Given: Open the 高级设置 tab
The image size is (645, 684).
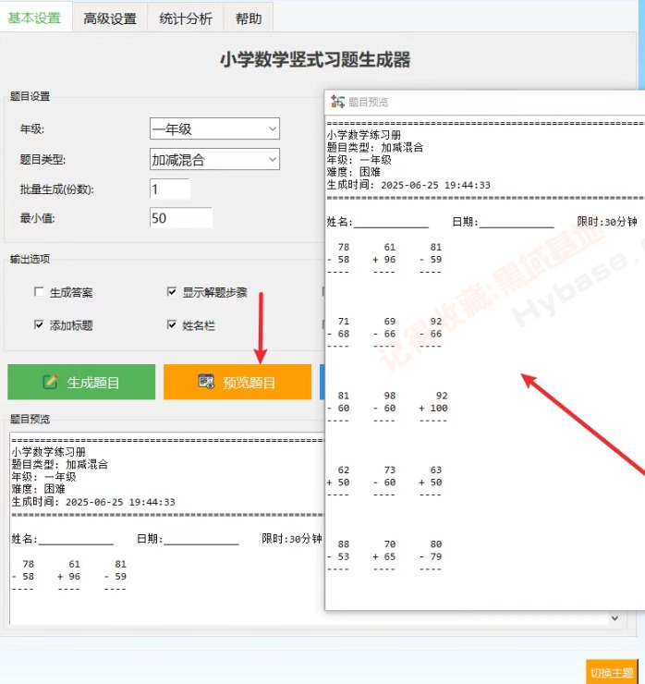Looking at the screenshot, I should [x=110, y=18].
